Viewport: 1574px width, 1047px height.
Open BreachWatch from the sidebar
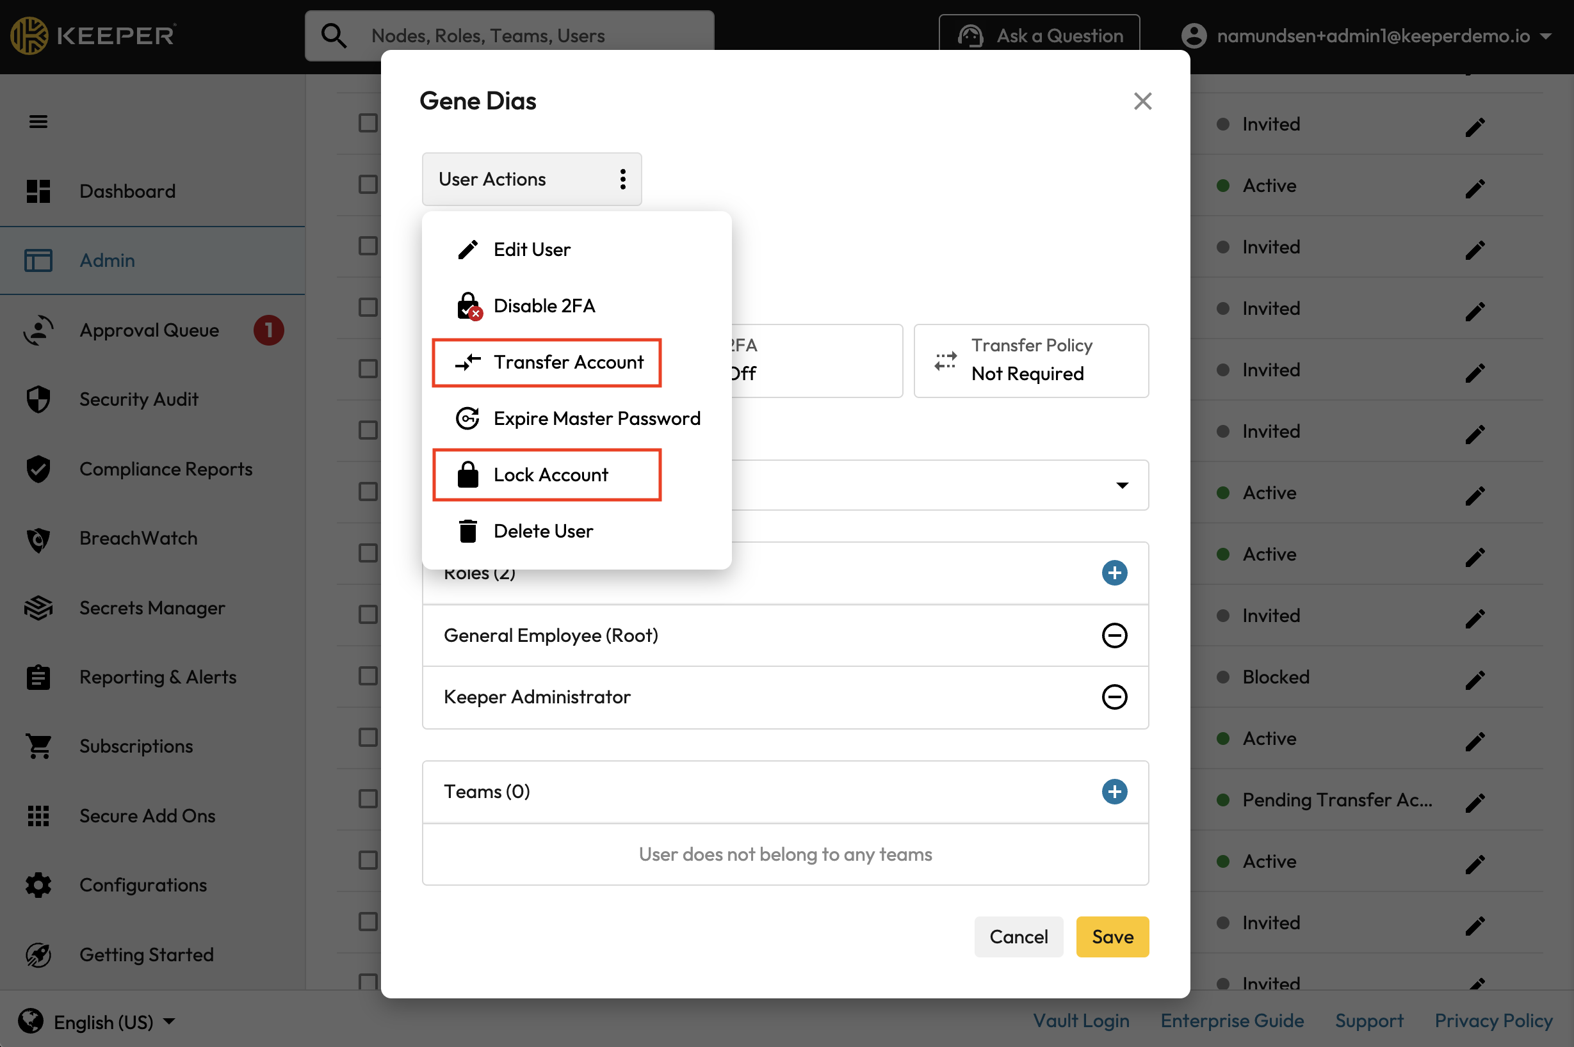(138, 538)
